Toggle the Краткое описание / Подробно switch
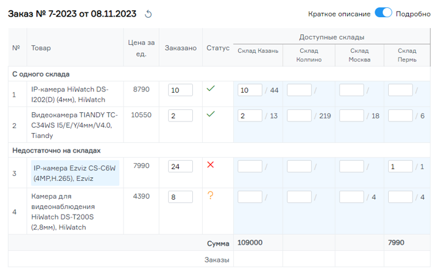Screen dimensions: 436x271 (383, 13)
